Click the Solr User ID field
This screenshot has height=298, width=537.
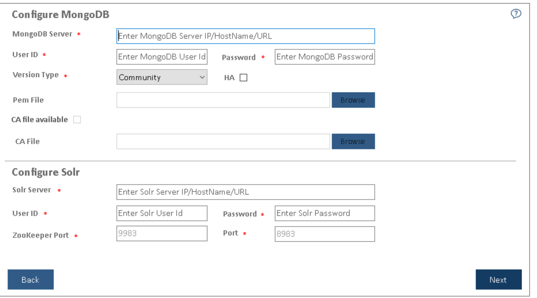click(x=162, y=213)
